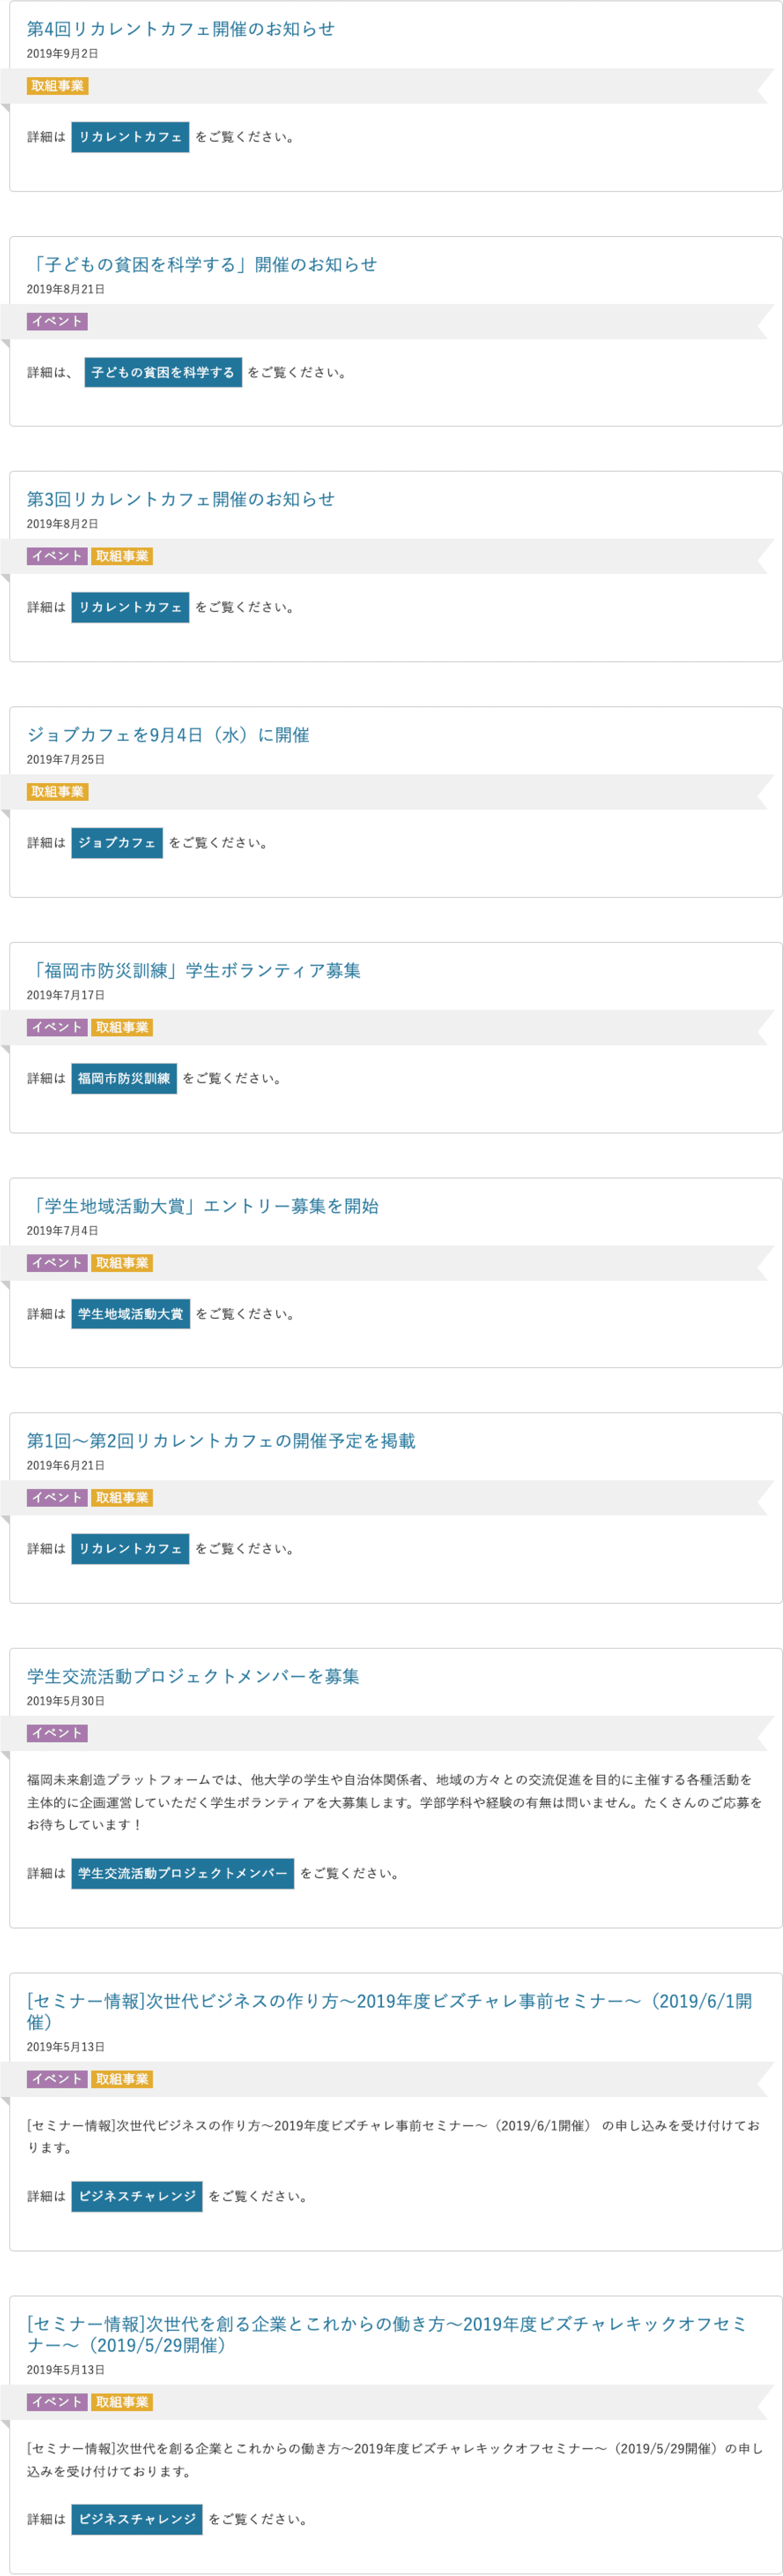Click the イベント tag on the 子どもの貧困 article
Image resolution: width=783 pixels, height=2576 pixels.
(x=56, y=321)
